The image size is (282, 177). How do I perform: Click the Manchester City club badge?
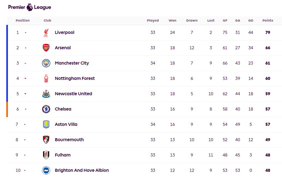pos(46,63)
